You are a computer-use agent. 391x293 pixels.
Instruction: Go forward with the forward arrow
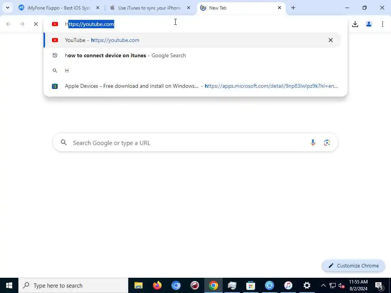click(x=22, y=24)
